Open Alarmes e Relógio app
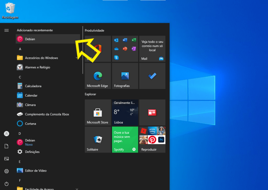Screen dimensions: 268x190 (37, 67)
